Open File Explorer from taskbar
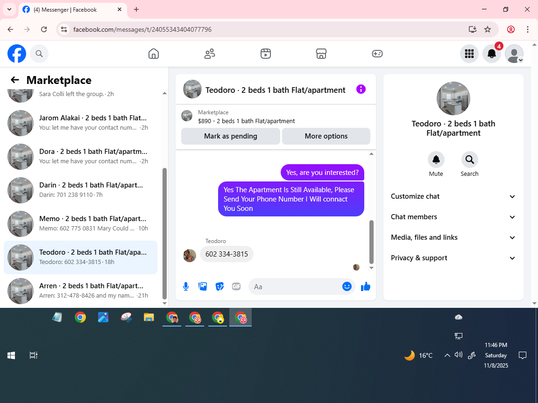 (149, 317)
